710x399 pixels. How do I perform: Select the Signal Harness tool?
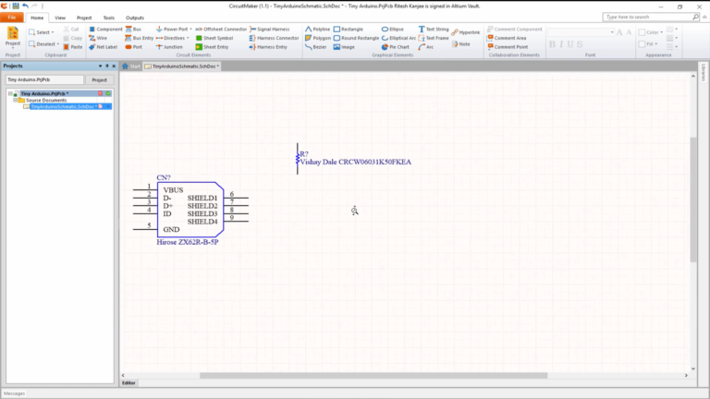click(269, 29)
